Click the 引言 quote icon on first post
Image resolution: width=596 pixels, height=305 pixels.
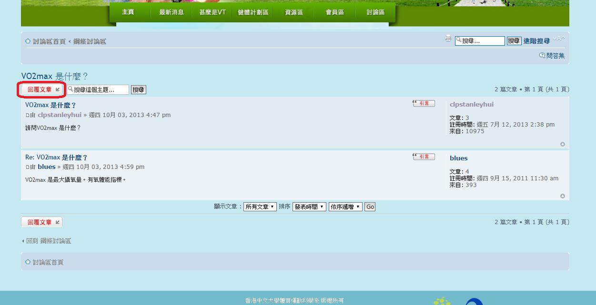[424, 103]
